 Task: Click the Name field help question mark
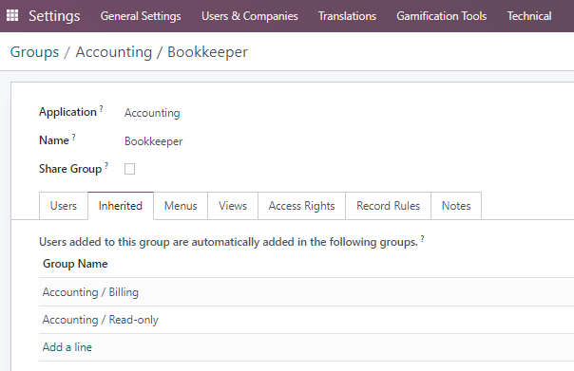pos(73,137)
